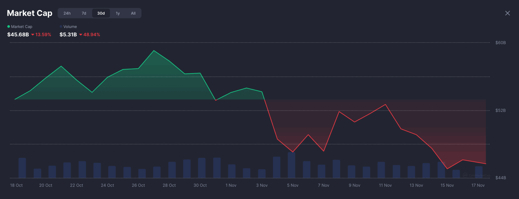
Task: Click the 3 Nov date axis label
Action: click(x=262, y=185)
